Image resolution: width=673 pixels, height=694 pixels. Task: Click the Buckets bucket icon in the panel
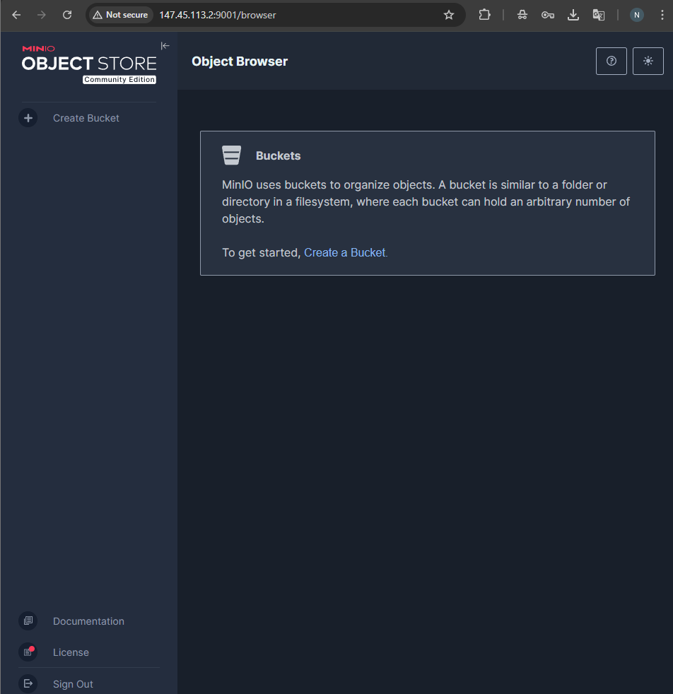pos(231,155)
